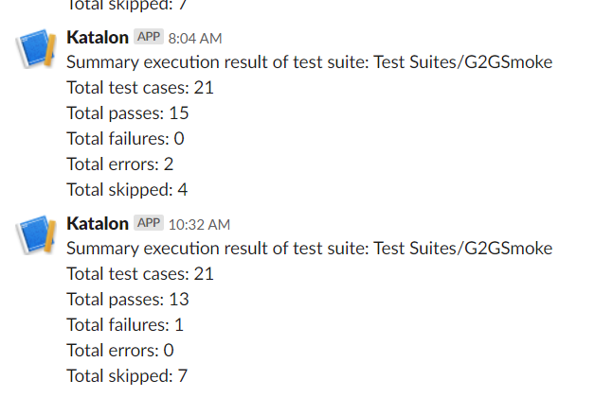Viewport: 613px width, 397px height.
Task: Click "Total skipped: 7" in the 10:32 AM message
Action: tap(127, 376)
